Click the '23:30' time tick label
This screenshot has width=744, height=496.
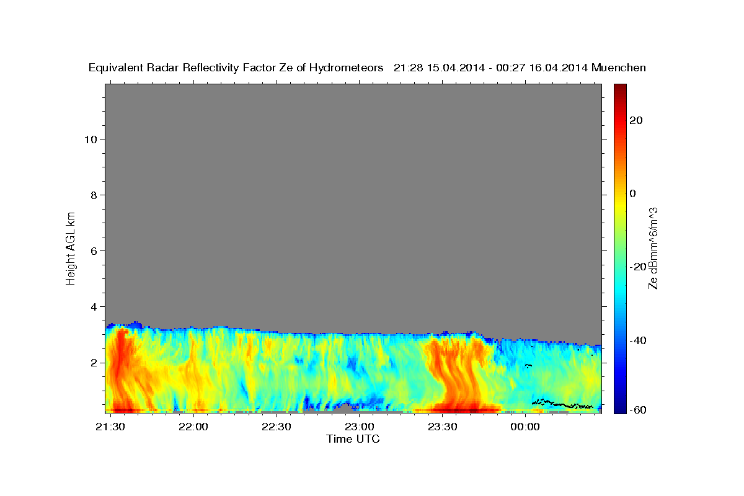tap(442, 427)
